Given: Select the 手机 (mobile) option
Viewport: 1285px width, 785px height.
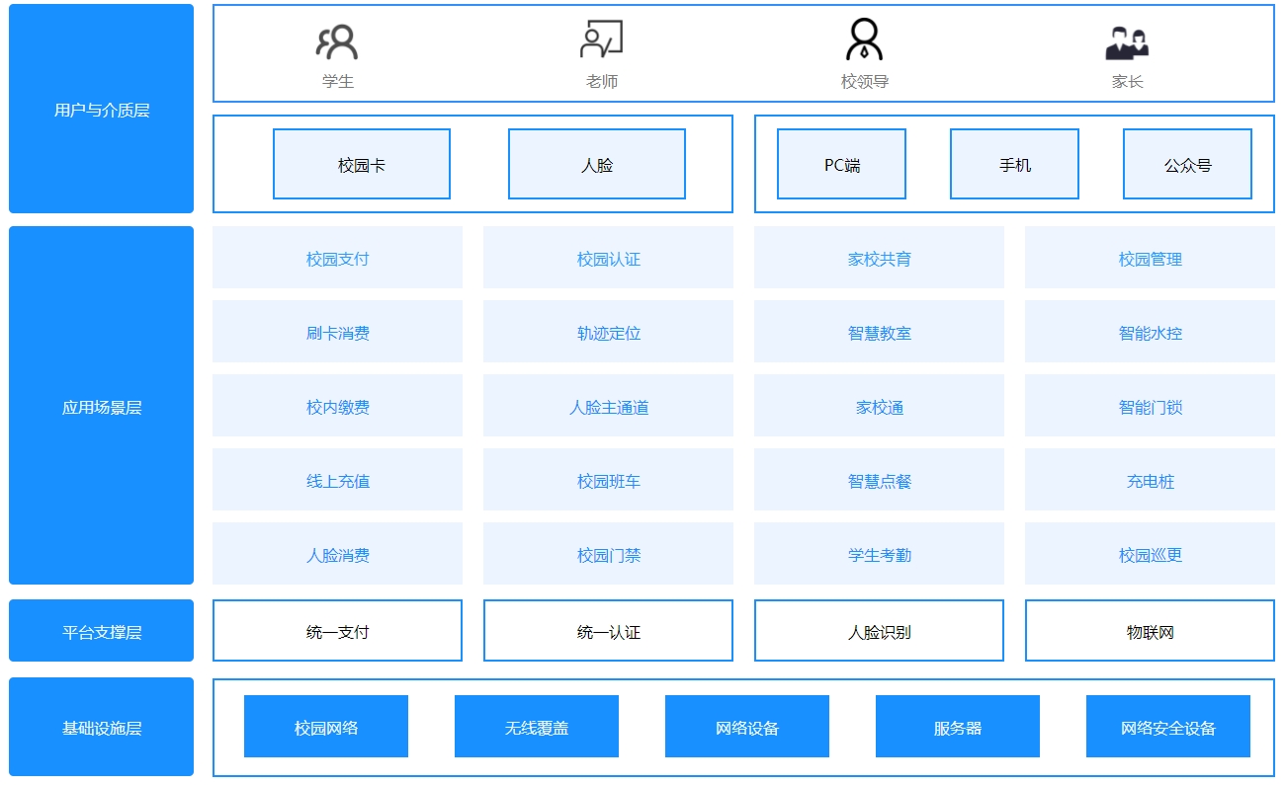Looking at the screenshot, I should point(1014,164).
